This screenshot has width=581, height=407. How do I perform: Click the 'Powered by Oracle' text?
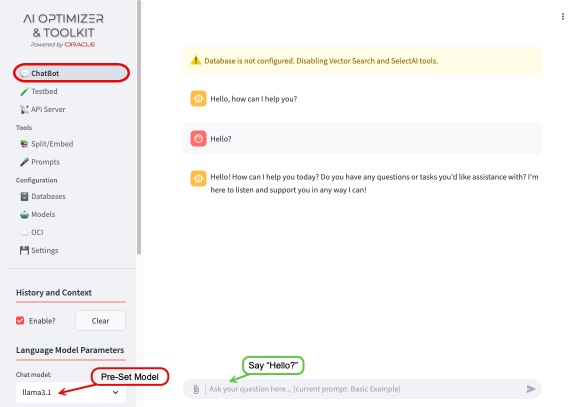pyautogui.click(x=62, y=44)
